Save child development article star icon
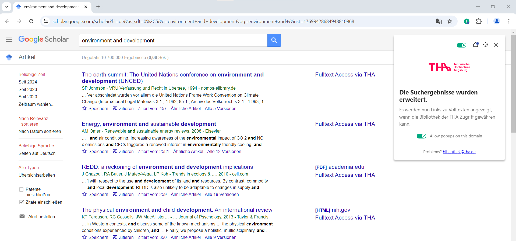This screenshot has width=516, height=241. coord(84,237)
